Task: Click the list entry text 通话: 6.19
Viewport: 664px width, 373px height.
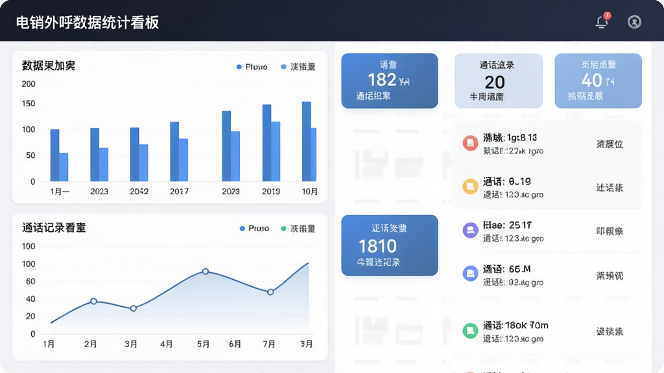Action: pyautogui.click(x=507, y=181)
